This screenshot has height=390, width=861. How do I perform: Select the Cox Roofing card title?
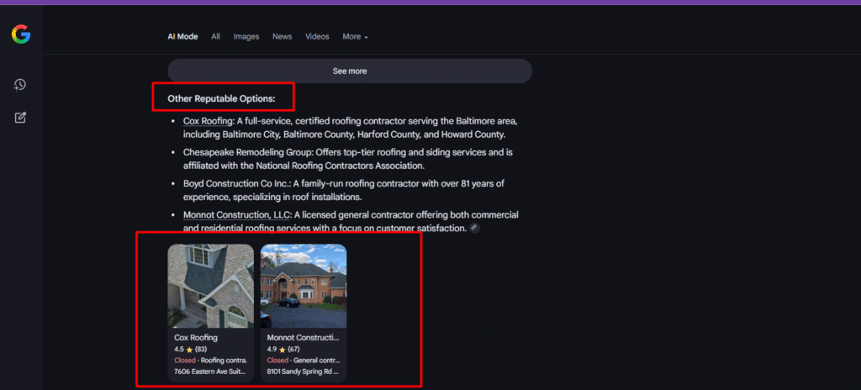(x=196, y=338)
